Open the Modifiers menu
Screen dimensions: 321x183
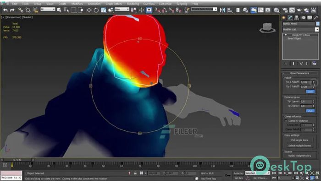click(77, 4)
